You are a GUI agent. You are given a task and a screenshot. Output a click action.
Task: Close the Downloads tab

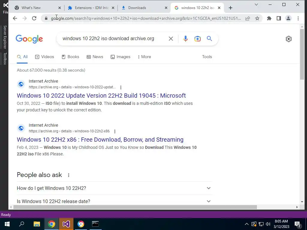pos(166,8)
